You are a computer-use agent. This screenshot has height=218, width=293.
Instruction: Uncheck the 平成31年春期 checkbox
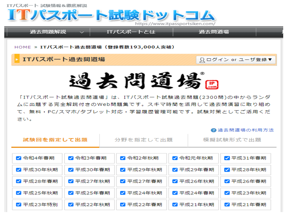click(227, 158)
